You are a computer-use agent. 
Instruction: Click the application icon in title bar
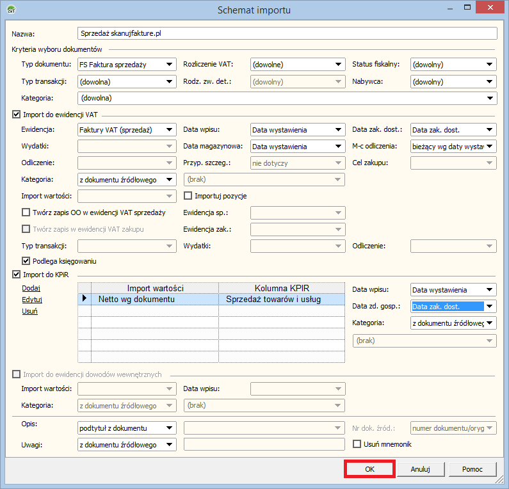(11, 10)
